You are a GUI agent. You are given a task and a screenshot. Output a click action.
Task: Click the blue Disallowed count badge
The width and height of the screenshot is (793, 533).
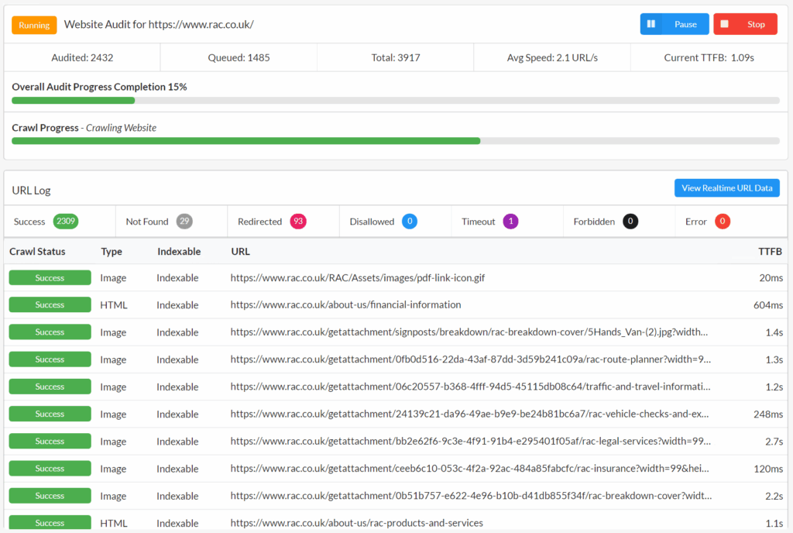click(x=410, y=222)
